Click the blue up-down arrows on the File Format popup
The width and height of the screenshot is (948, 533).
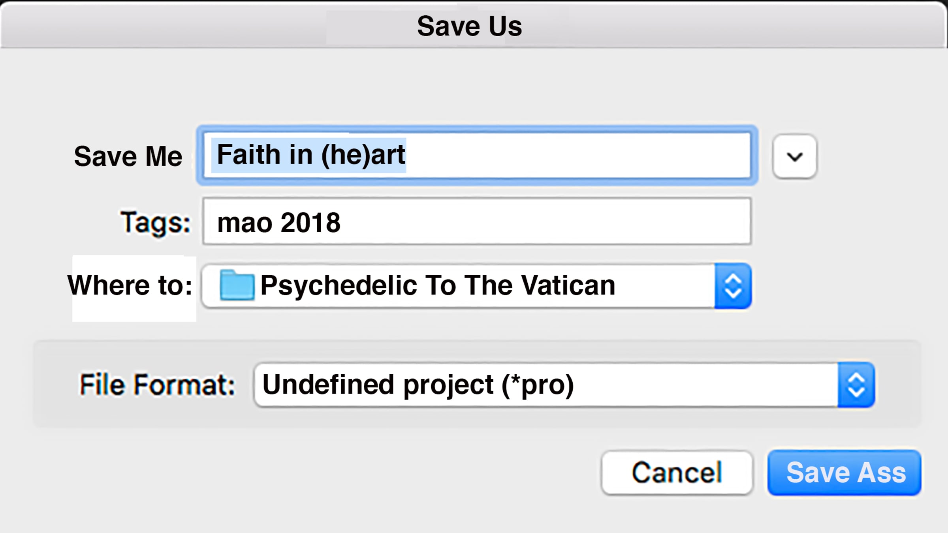pyautogui.click(x=856, y=385)
